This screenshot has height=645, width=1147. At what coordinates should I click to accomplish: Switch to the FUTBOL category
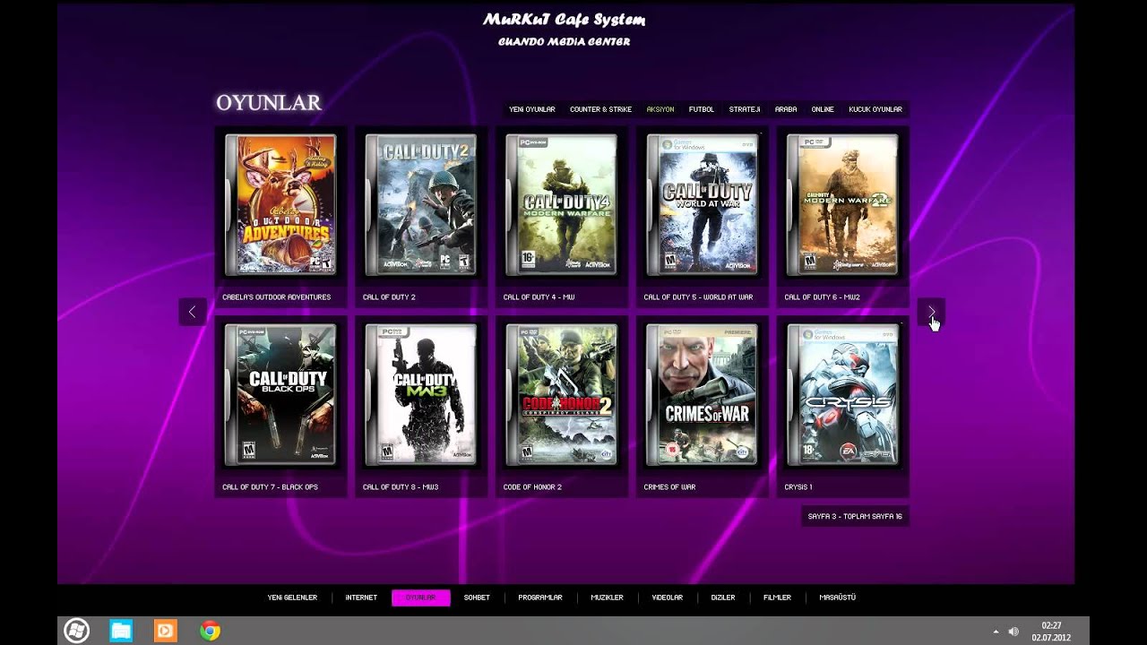click(x=702, y=109)
